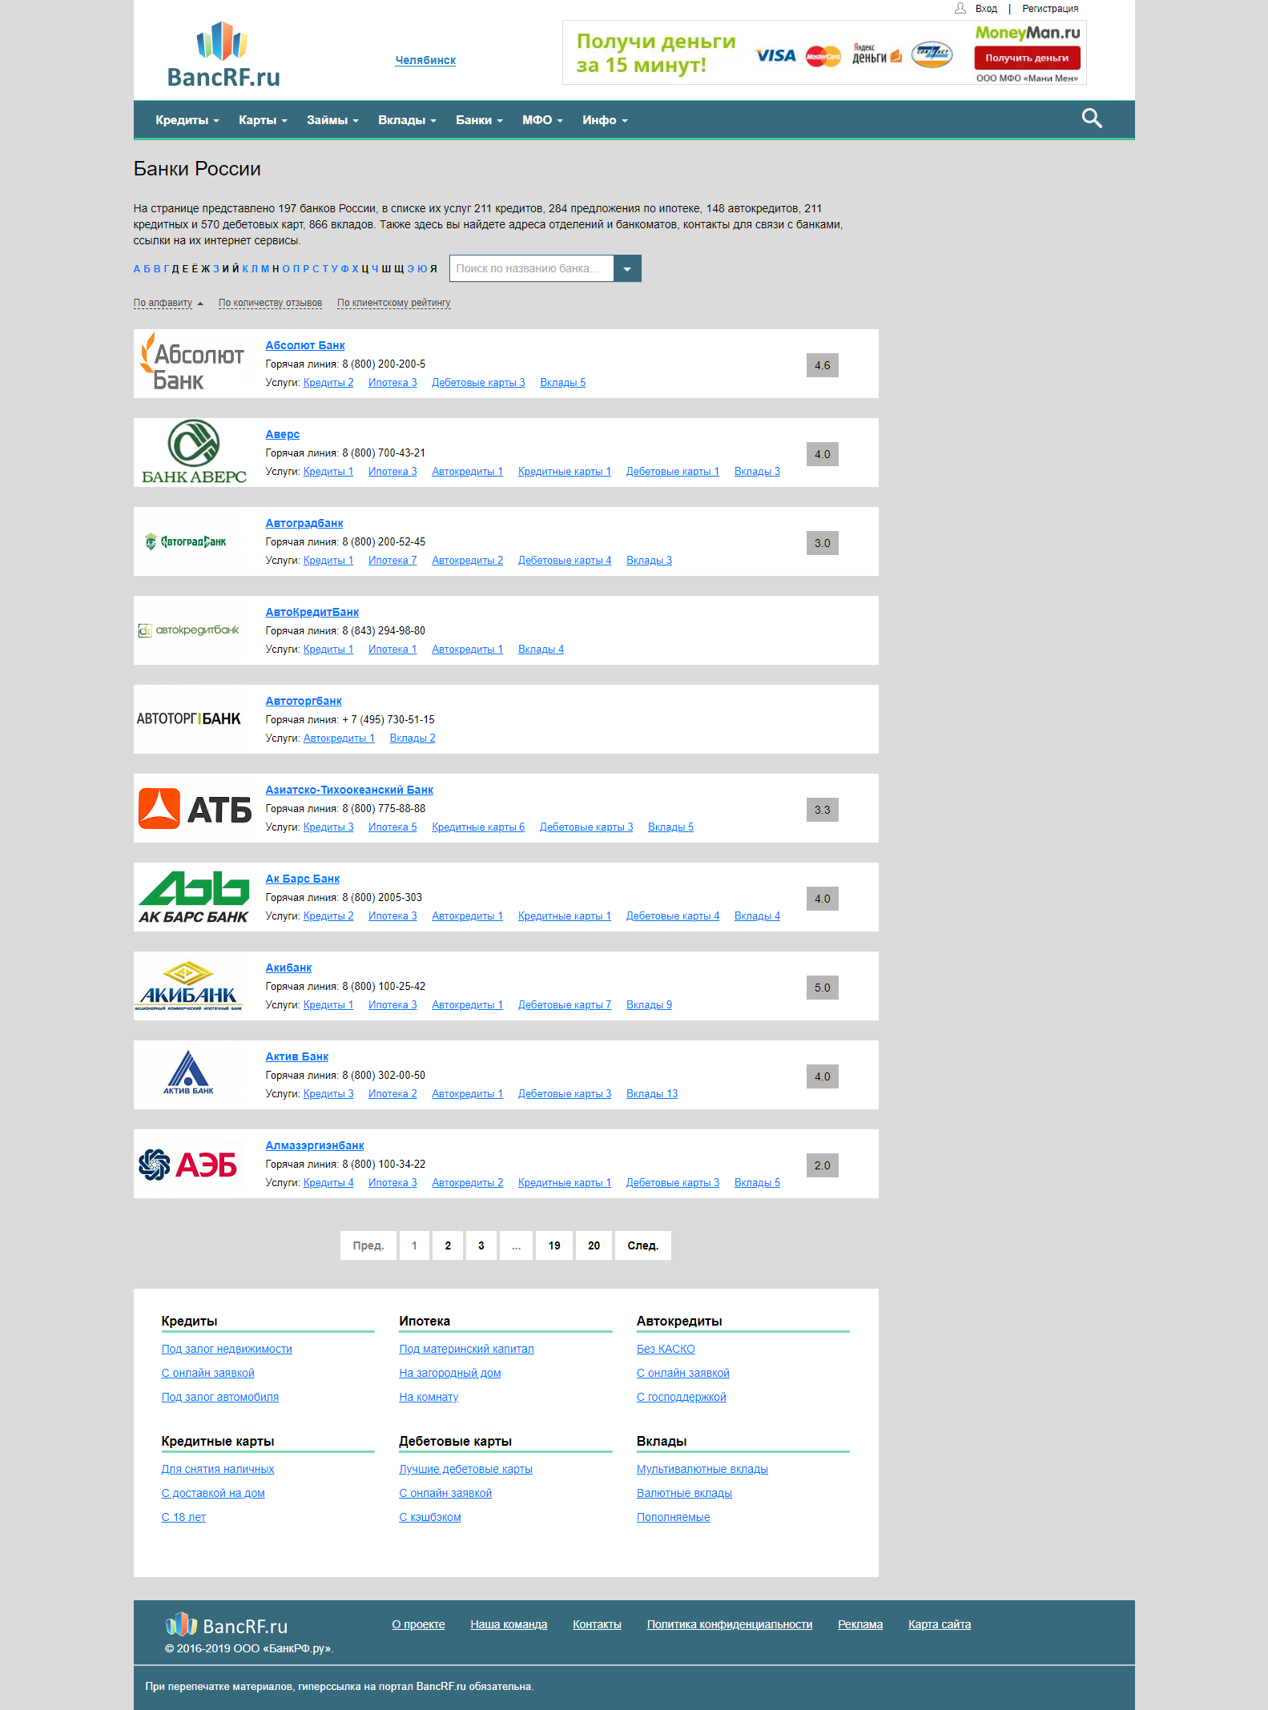1268x1710 pixels.
Task: Click footer link Политика конфиденциальности
Action: click(730, 1624)
